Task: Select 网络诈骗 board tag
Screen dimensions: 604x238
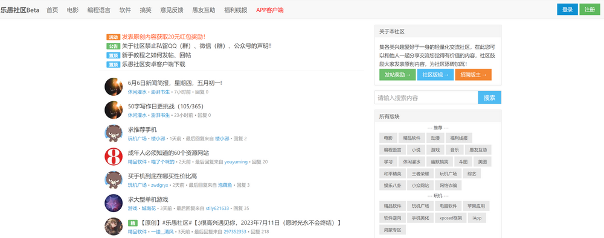Action: (x=448, y=186)
